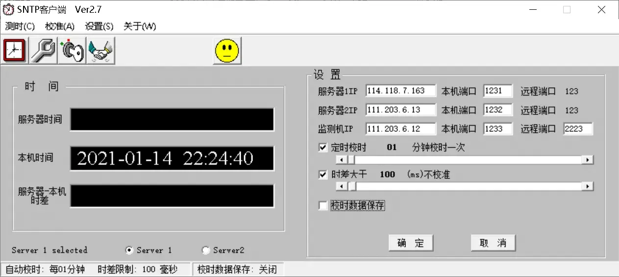Click the 确定 button
Image resolution: width=619 pixels, height=277 pixels.
pos(411,243)
